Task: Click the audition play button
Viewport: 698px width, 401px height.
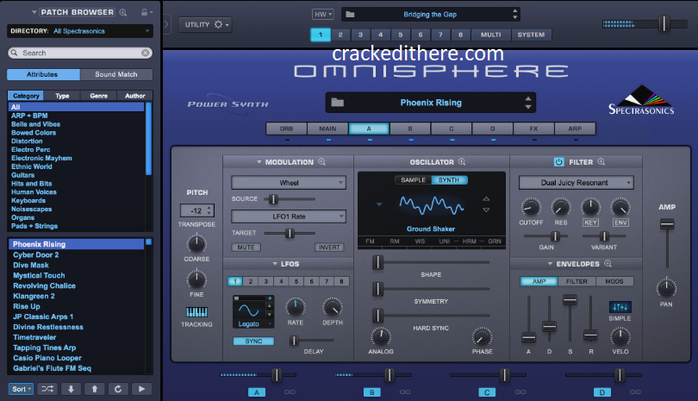Action: click(x=141, y=389)
